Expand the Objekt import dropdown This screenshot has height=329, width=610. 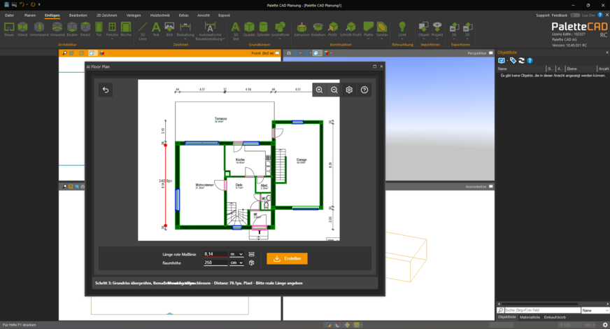424,39
